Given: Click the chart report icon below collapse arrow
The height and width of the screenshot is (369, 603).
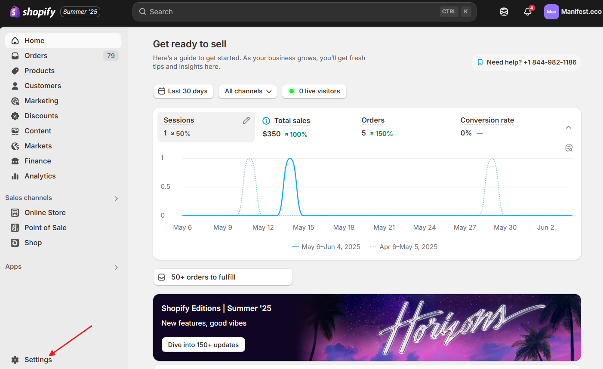Looking at the screenshot, I should coord(569,148).
